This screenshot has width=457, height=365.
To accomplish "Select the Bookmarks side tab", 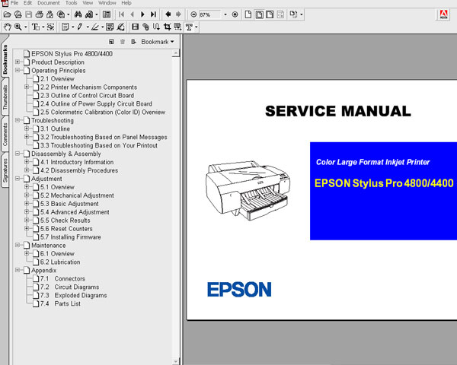I will 5,59.
